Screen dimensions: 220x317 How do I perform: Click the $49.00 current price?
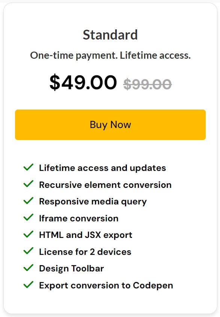[x=83, y=82]
